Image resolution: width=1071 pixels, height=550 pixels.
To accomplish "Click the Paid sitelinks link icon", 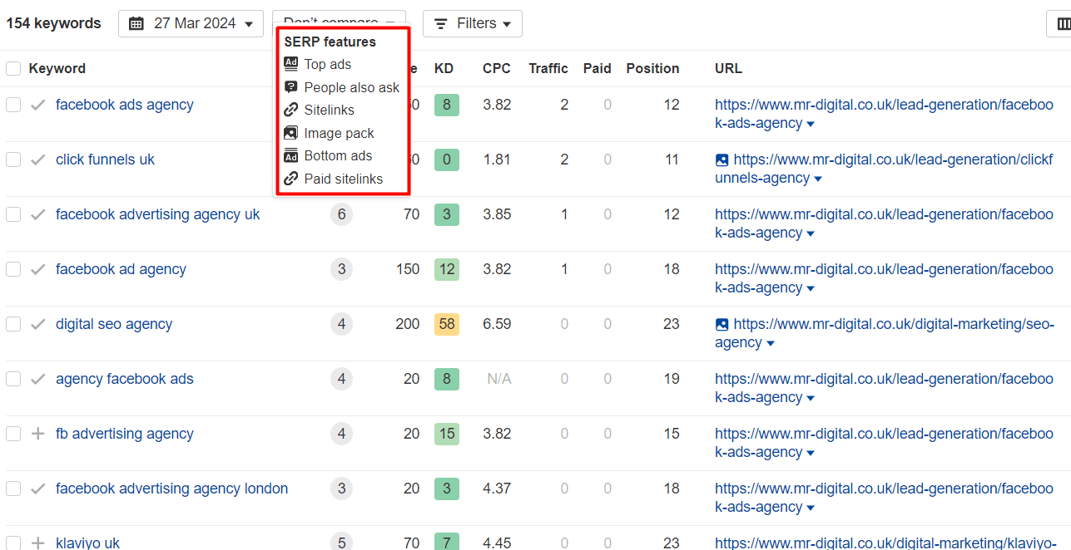I will tap(290, 179).
